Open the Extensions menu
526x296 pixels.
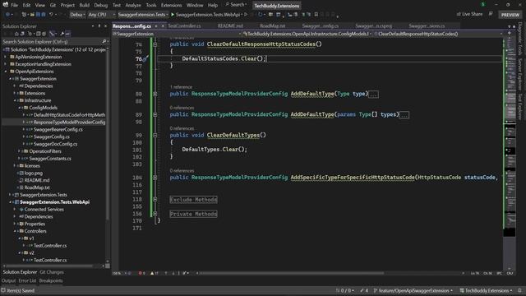tap(171, 5)
